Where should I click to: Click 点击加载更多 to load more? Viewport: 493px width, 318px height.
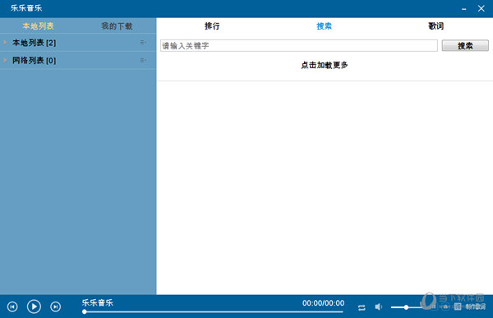325,65
